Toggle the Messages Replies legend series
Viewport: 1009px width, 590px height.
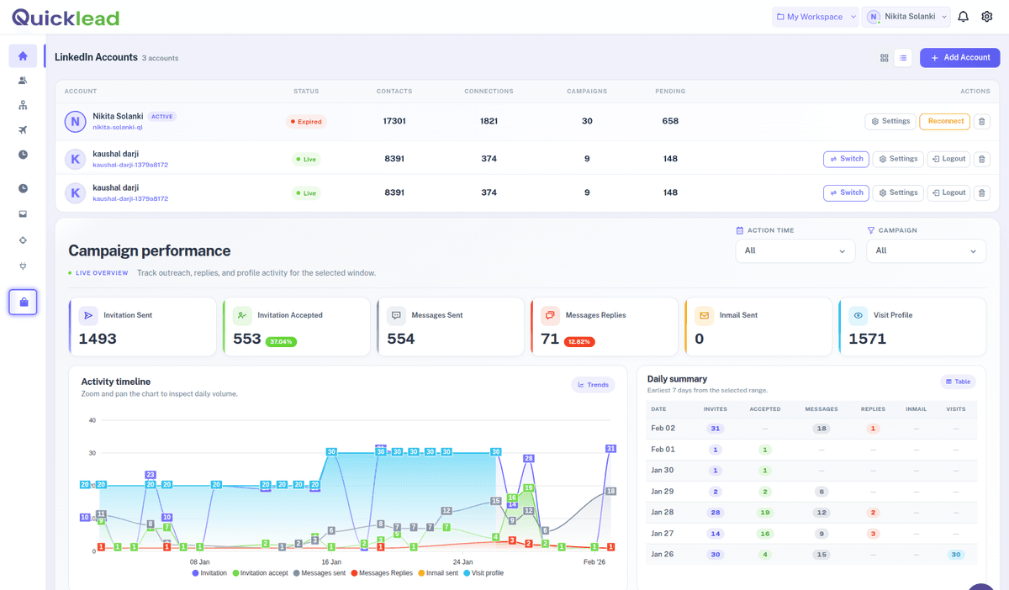tap(381, 573)
